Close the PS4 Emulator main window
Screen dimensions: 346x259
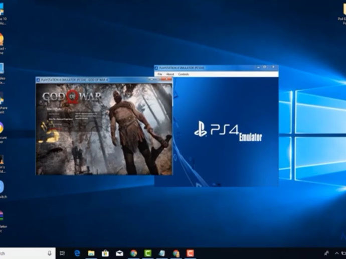tap(273, 67)
